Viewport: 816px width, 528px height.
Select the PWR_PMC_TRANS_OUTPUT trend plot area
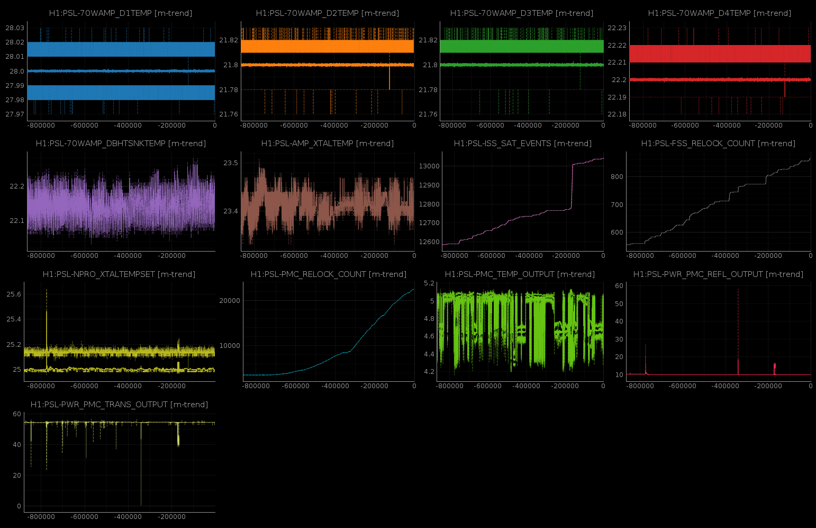point(120,462)
